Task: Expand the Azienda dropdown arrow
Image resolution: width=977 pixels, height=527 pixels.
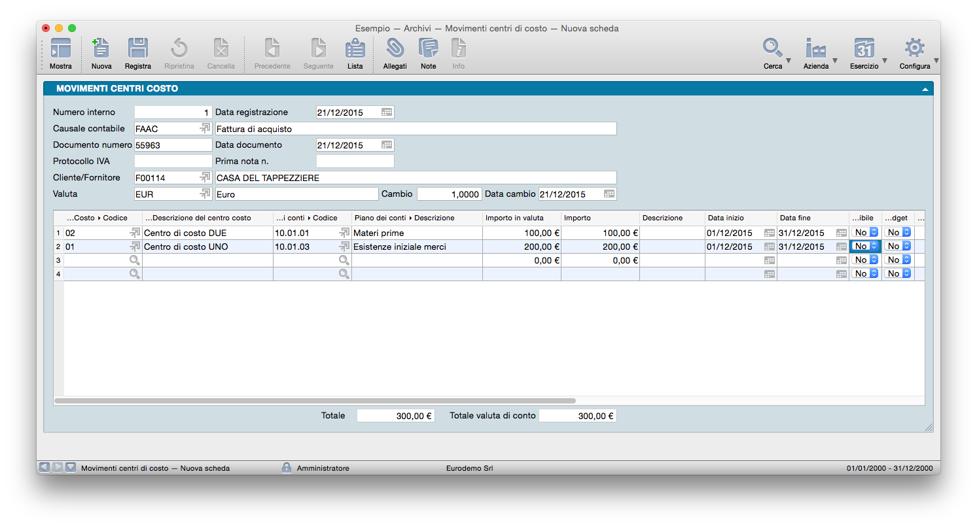Action: [x=836, y=61]
